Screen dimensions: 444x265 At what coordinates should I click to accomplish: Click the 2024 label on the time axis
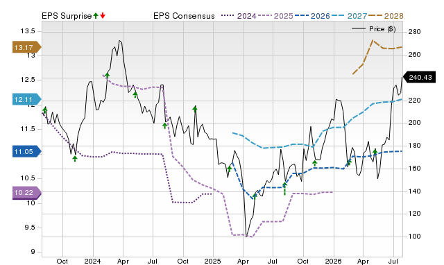point(92,261)
